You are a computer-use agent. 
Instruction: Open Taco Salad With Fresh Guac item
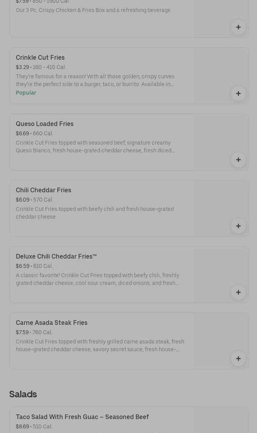(82, 417)
